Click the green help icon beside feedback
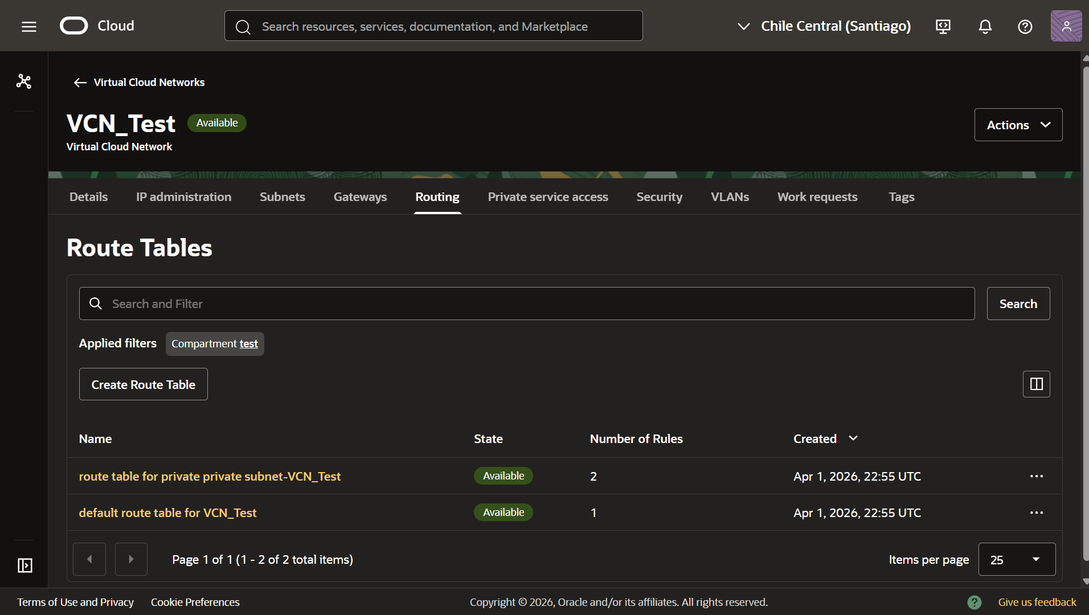The width and height of the screenshot is (1089, 615). (975, 602)
